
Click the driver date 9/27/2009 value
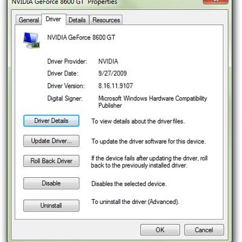click(113, 73)
